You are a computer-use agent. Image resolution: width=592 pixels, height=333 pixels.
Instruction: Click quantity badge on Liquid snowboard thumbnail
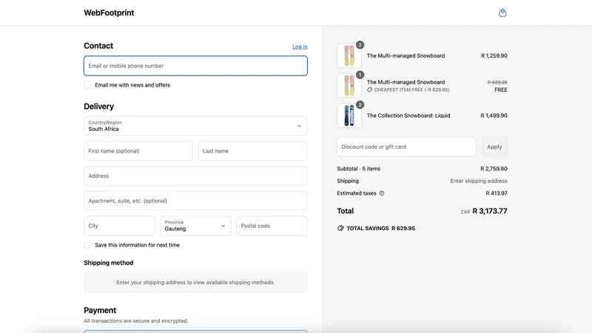[x=360, y=105]
